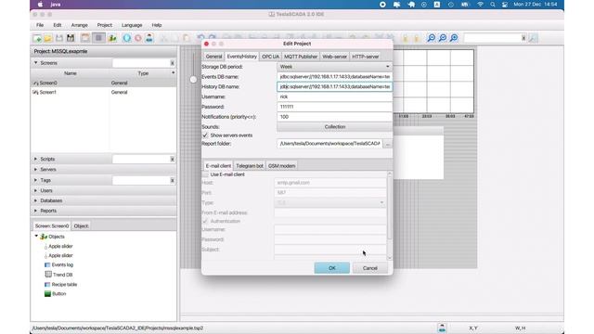The width and height of the screenshot is (594, 334).
Task: Click the green Button object icon
Action: point(47,294)
